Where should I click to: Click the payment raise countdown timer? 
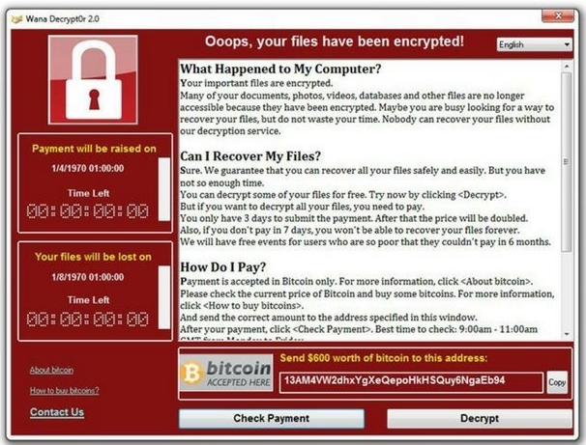[x=88, y=211]
